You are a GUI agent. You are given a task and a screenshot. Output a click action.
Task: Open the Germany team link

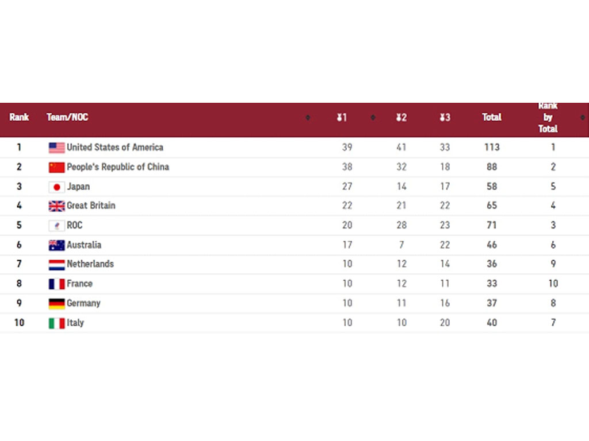point(83,303)
